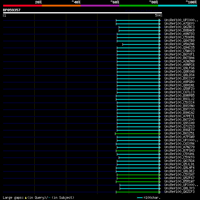The width and height of the screenshot is (200, 200).
Task: Open hit UniRef100_B6TZ00
Action: click(179, 120)
